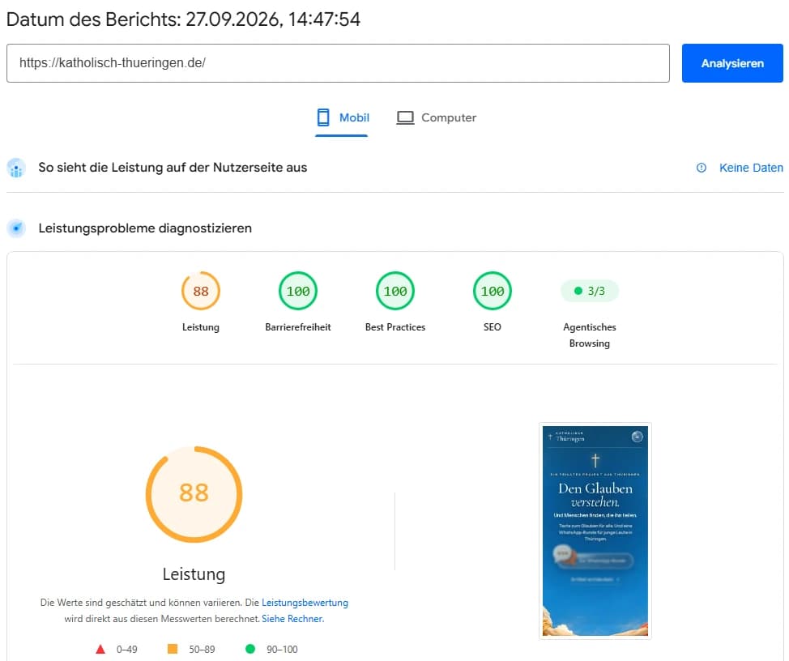789x661 pixels.
Task: Select the Best Practices 100 gauge
Action: [x=395, y=291]
